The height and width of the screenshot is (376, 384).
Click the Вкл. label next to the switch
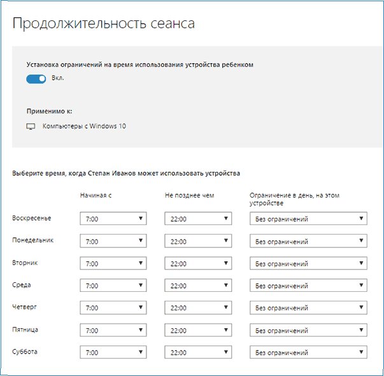[57, 78]
